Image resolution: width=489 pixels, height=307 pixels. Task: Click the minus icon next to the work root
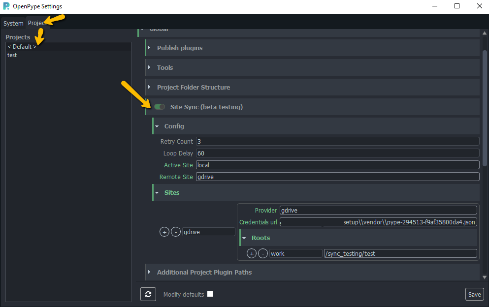coord(263,253)
